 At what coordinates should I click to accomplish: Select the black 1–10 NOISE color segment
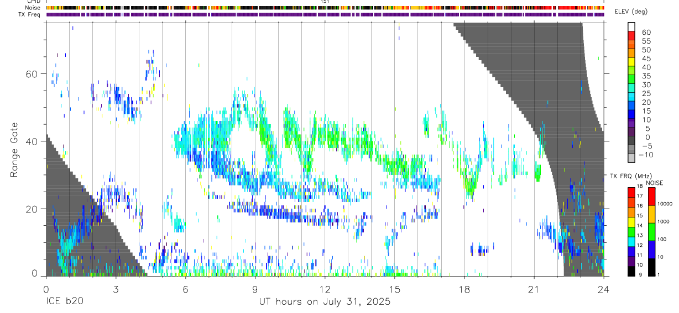coord(651,267)
